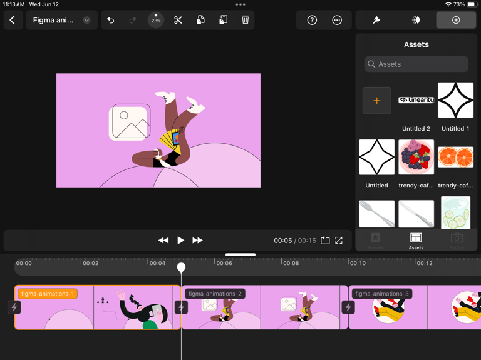Click the 00:05 current time readout
This screenshot has height=360, width=481.
pyautogui.click(x=283, y=241)
